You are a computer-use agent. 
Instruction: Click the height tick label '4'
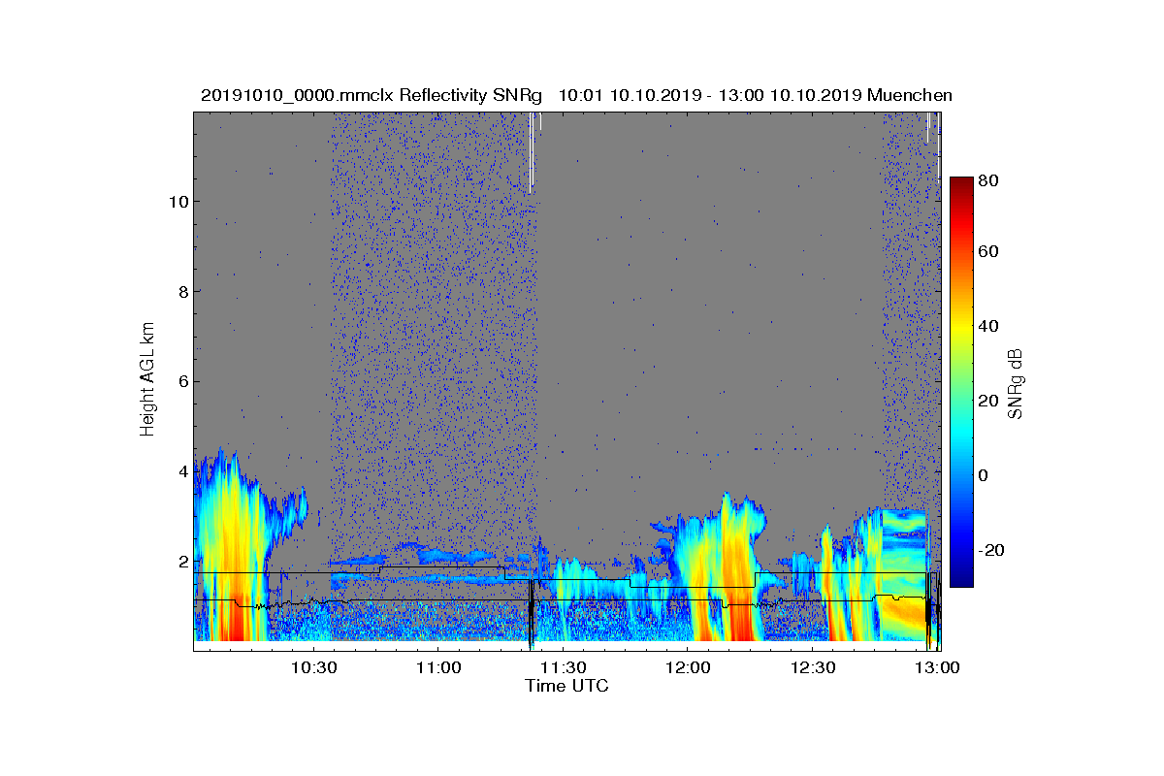point(182,471)
